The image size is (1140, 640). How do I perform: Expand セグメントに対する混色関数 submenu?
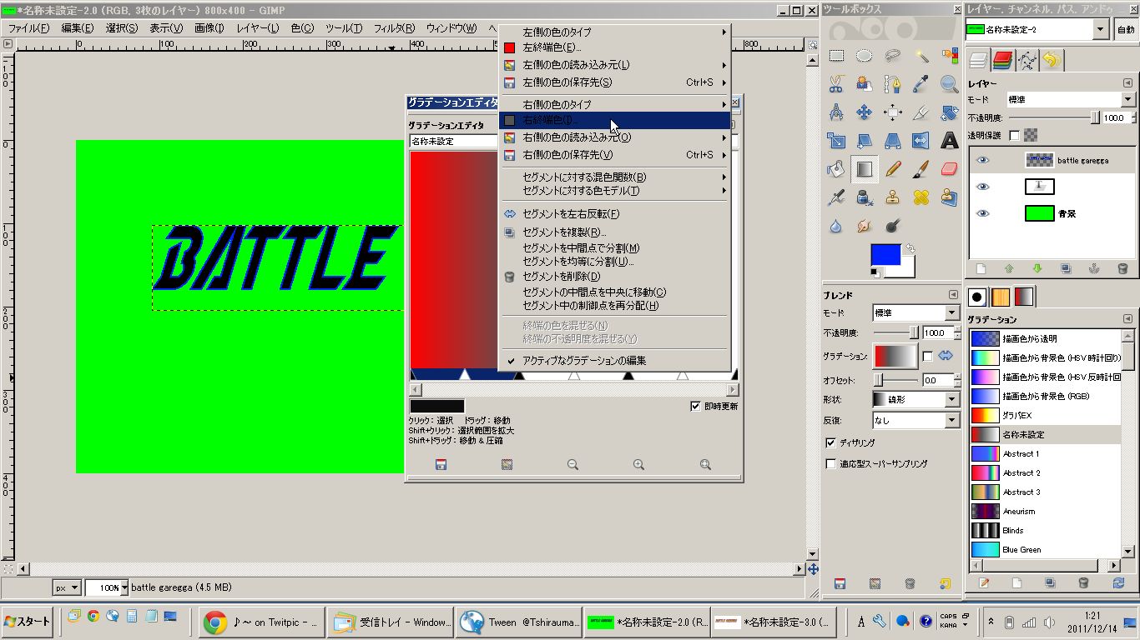(x=614, y=177)
